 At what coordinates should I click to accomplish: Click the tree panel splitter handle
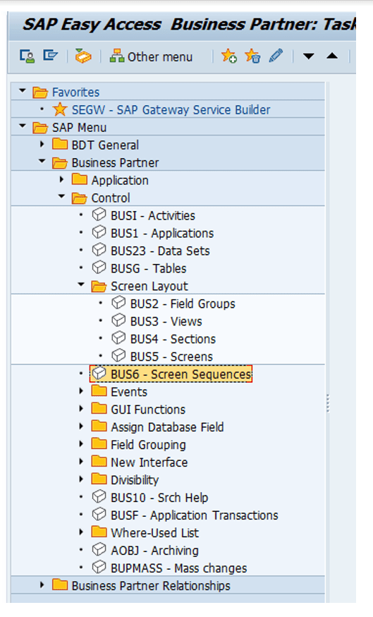click(x=328, y=403)
